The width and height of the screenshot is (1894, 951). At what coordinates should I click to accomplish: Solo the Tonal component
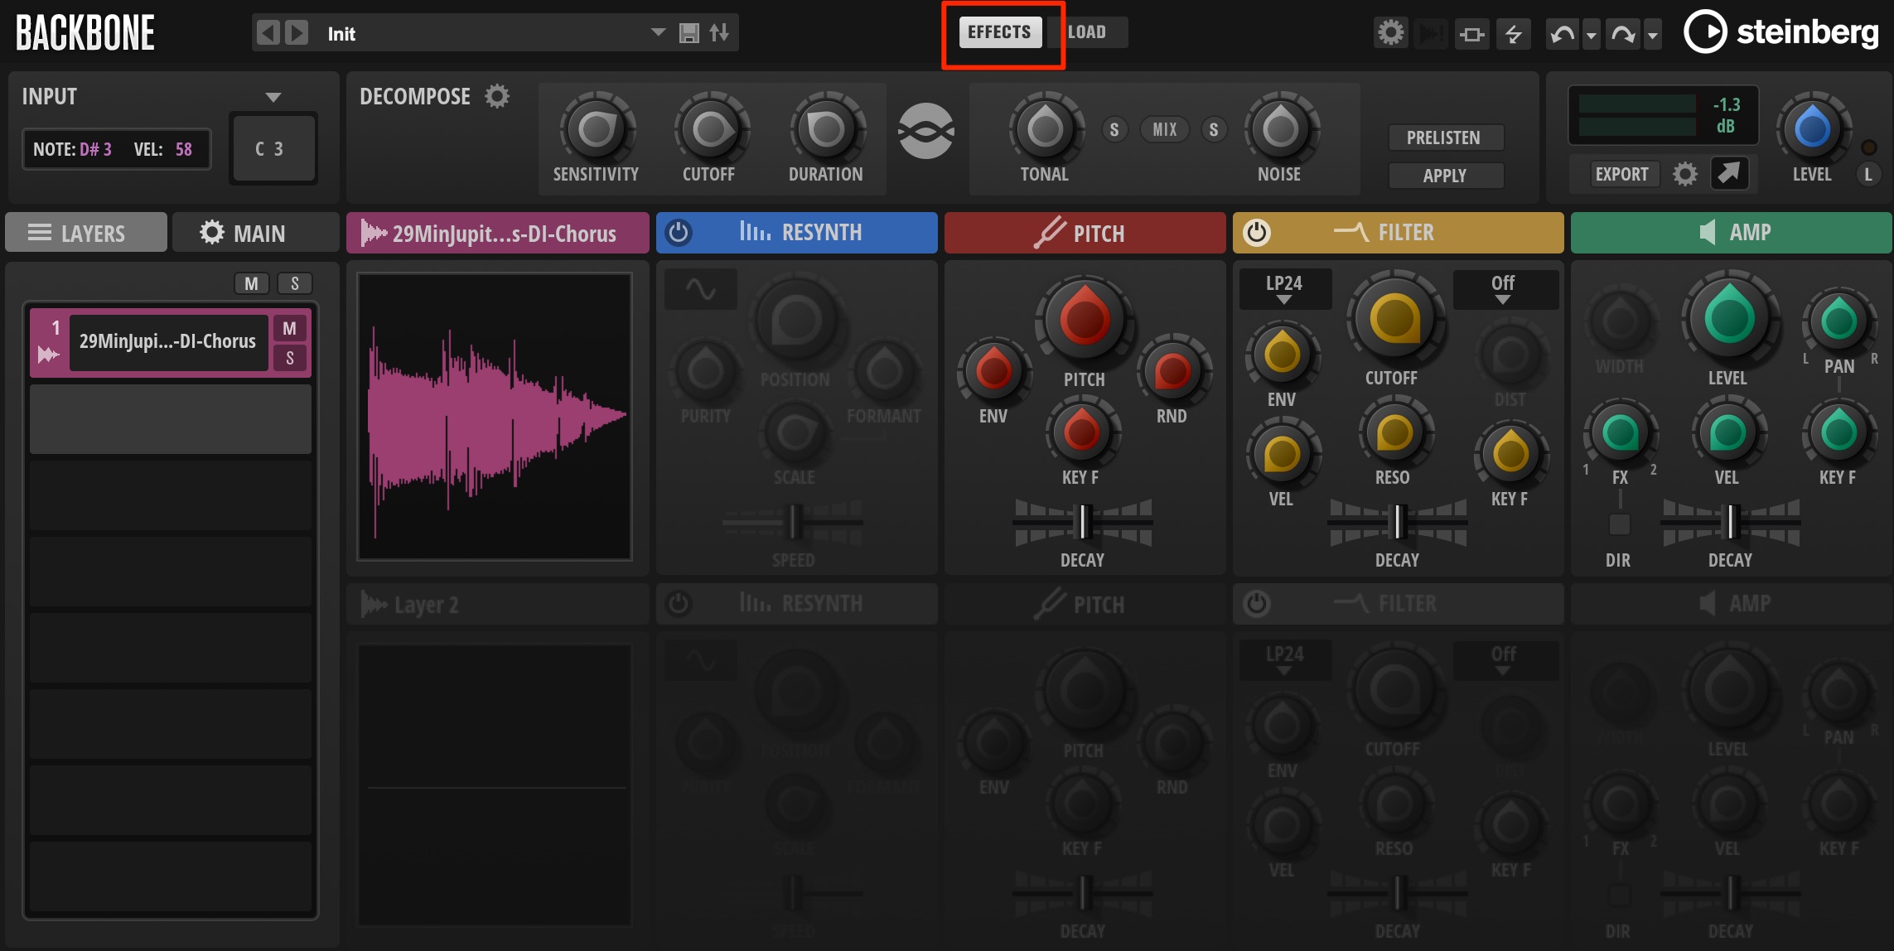click(1114, 129)
